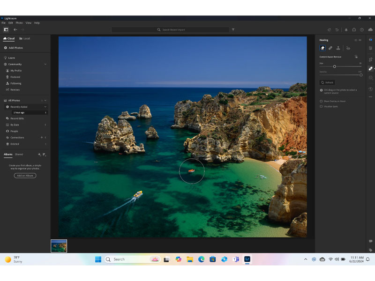Open the notifications bell in Lightroom toolbar
The image size is (375, 281).
[346, 30]
